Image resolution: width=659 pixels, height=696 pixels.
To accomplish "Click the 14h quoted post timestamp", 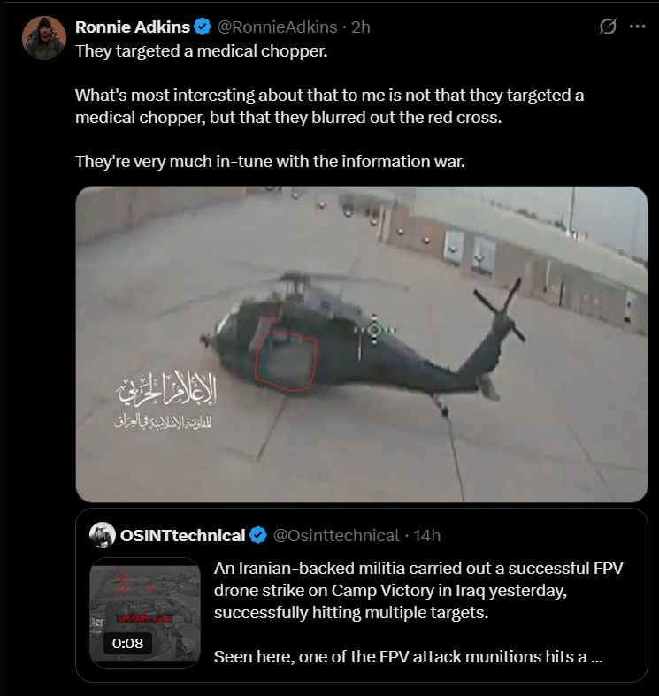I will [x=426, y=535].
